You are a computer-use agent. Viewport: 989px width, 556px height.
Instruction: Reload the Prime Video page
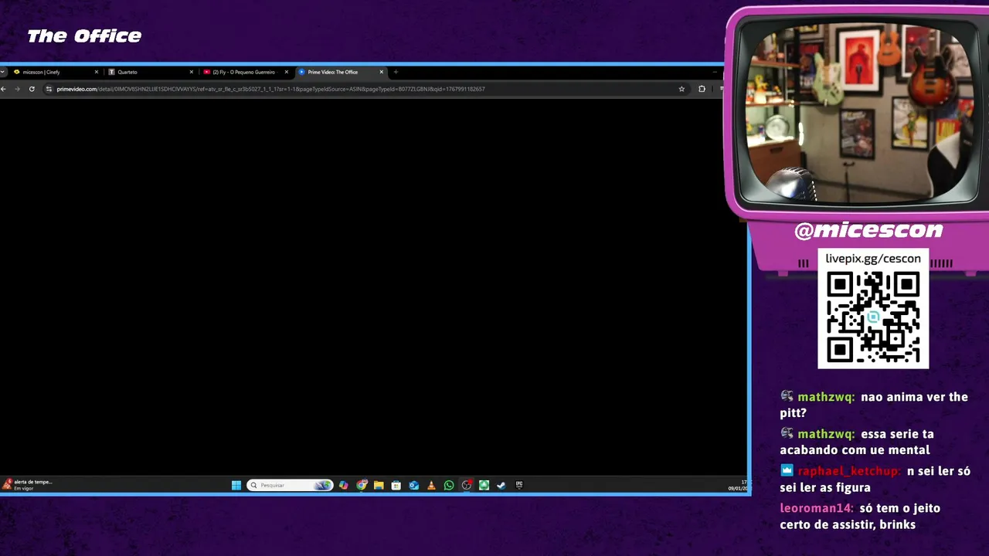tap(32, 89)
